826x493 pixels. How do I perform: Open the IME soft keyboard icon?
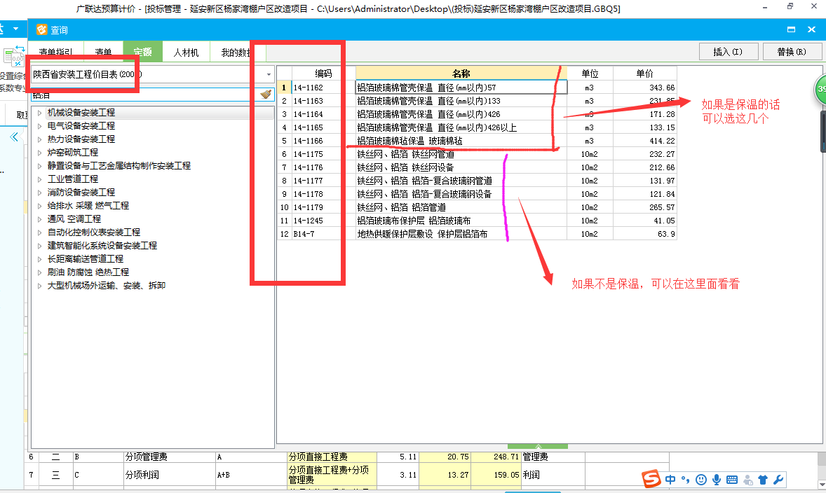click(732, 479)
